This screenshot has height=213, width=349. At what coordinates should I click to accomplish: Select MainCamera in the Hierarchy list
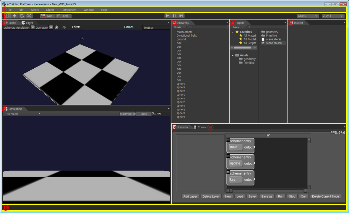184,32
